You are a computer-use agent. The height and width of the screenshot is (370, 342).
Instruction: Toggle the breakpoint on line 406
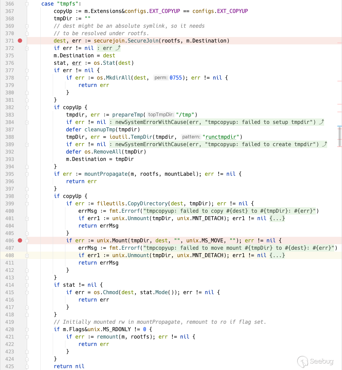coord(20,240)
